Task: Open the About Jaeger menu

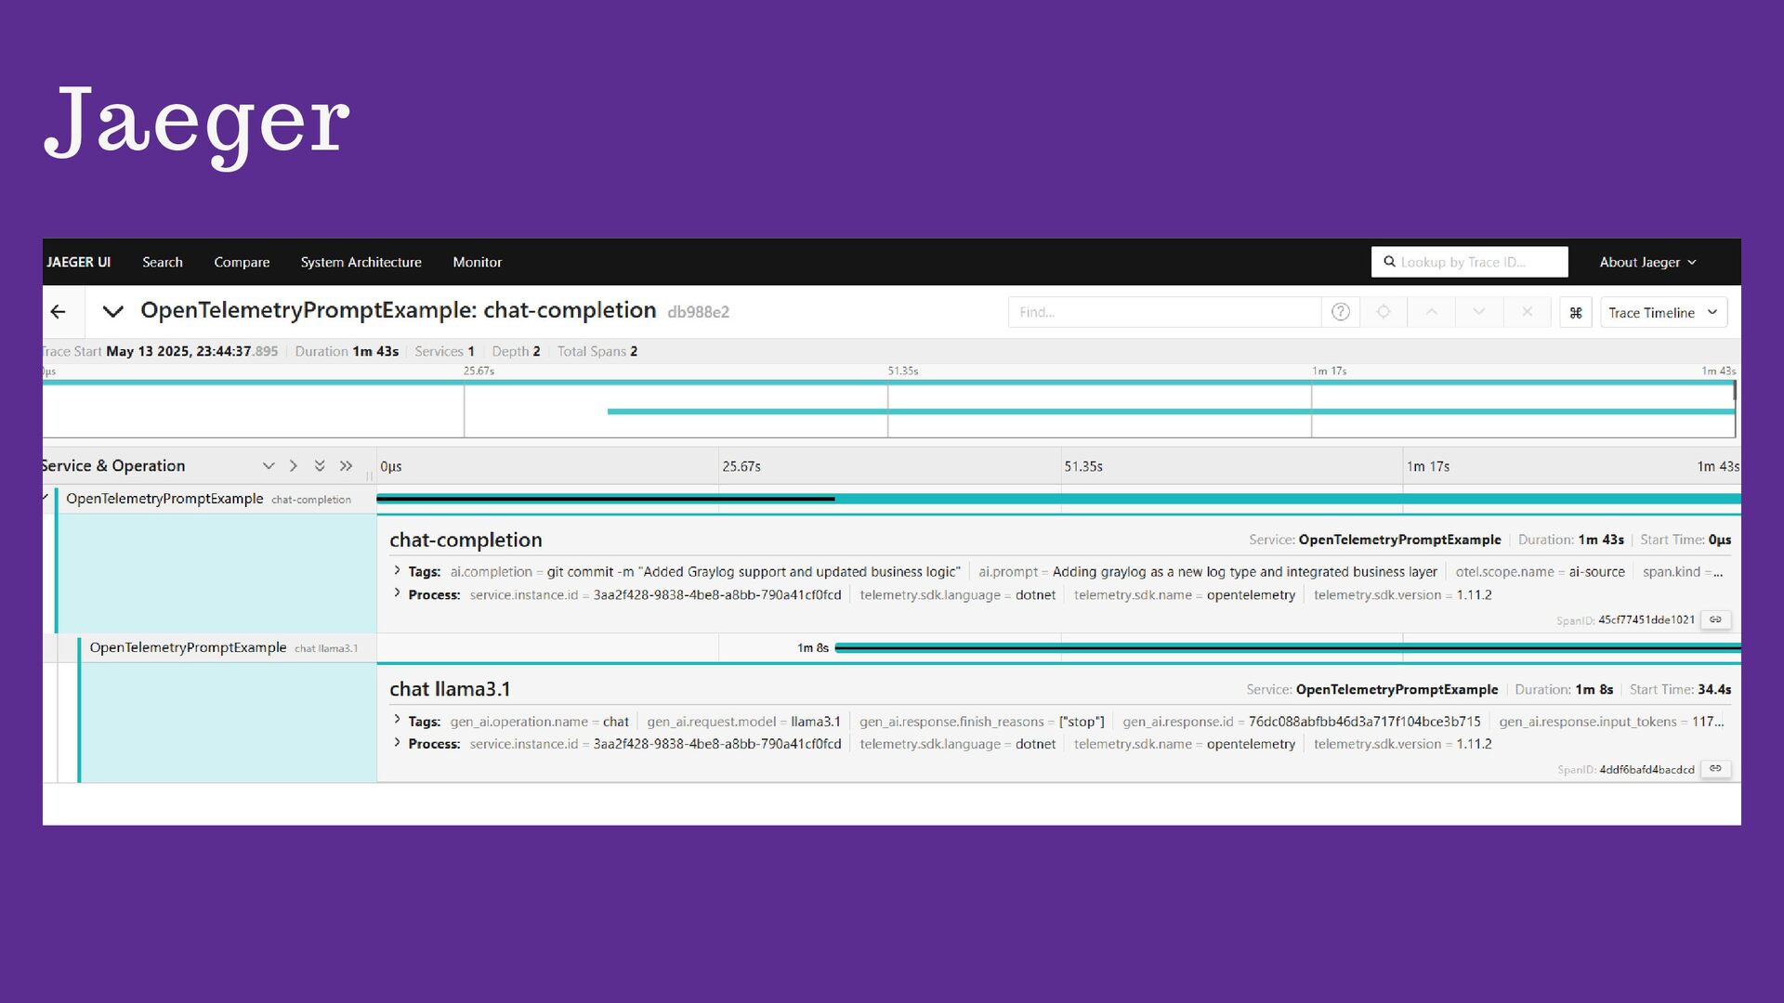Action: pos(1646,263)
